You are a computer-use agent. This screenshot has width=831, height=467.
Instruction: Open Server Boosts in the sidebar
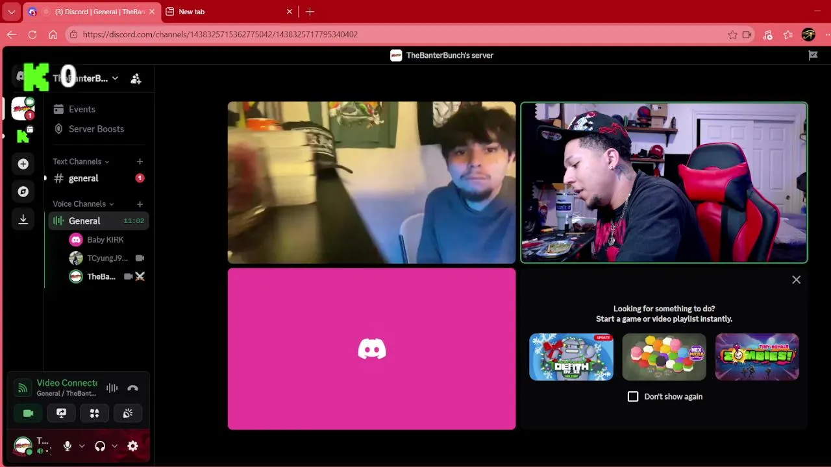click(x=97, y=128)
